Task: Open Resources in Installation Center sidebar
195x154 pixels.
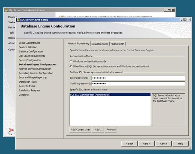Action: tap(12, 38)
